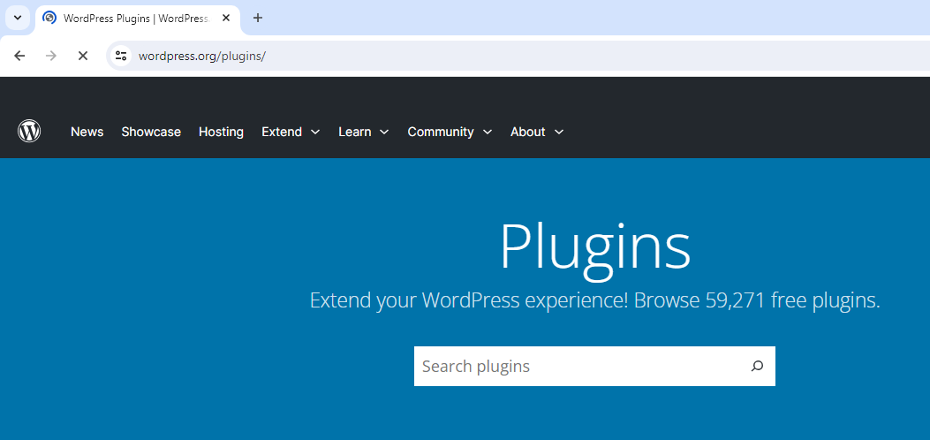The height and width of the screenshot is (440, 930).
Task: Open the News link
Action: [87, 132]
